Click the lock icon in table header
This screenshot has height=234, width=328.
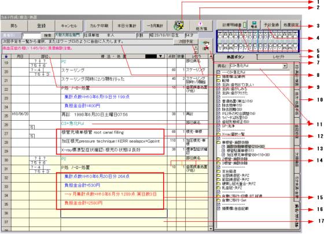(6, 57)
